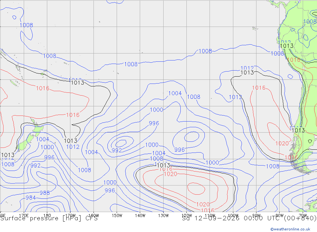Click the 180 longitude label
Viewport: 317px width, 232px height.
click(x=47, y=216)
